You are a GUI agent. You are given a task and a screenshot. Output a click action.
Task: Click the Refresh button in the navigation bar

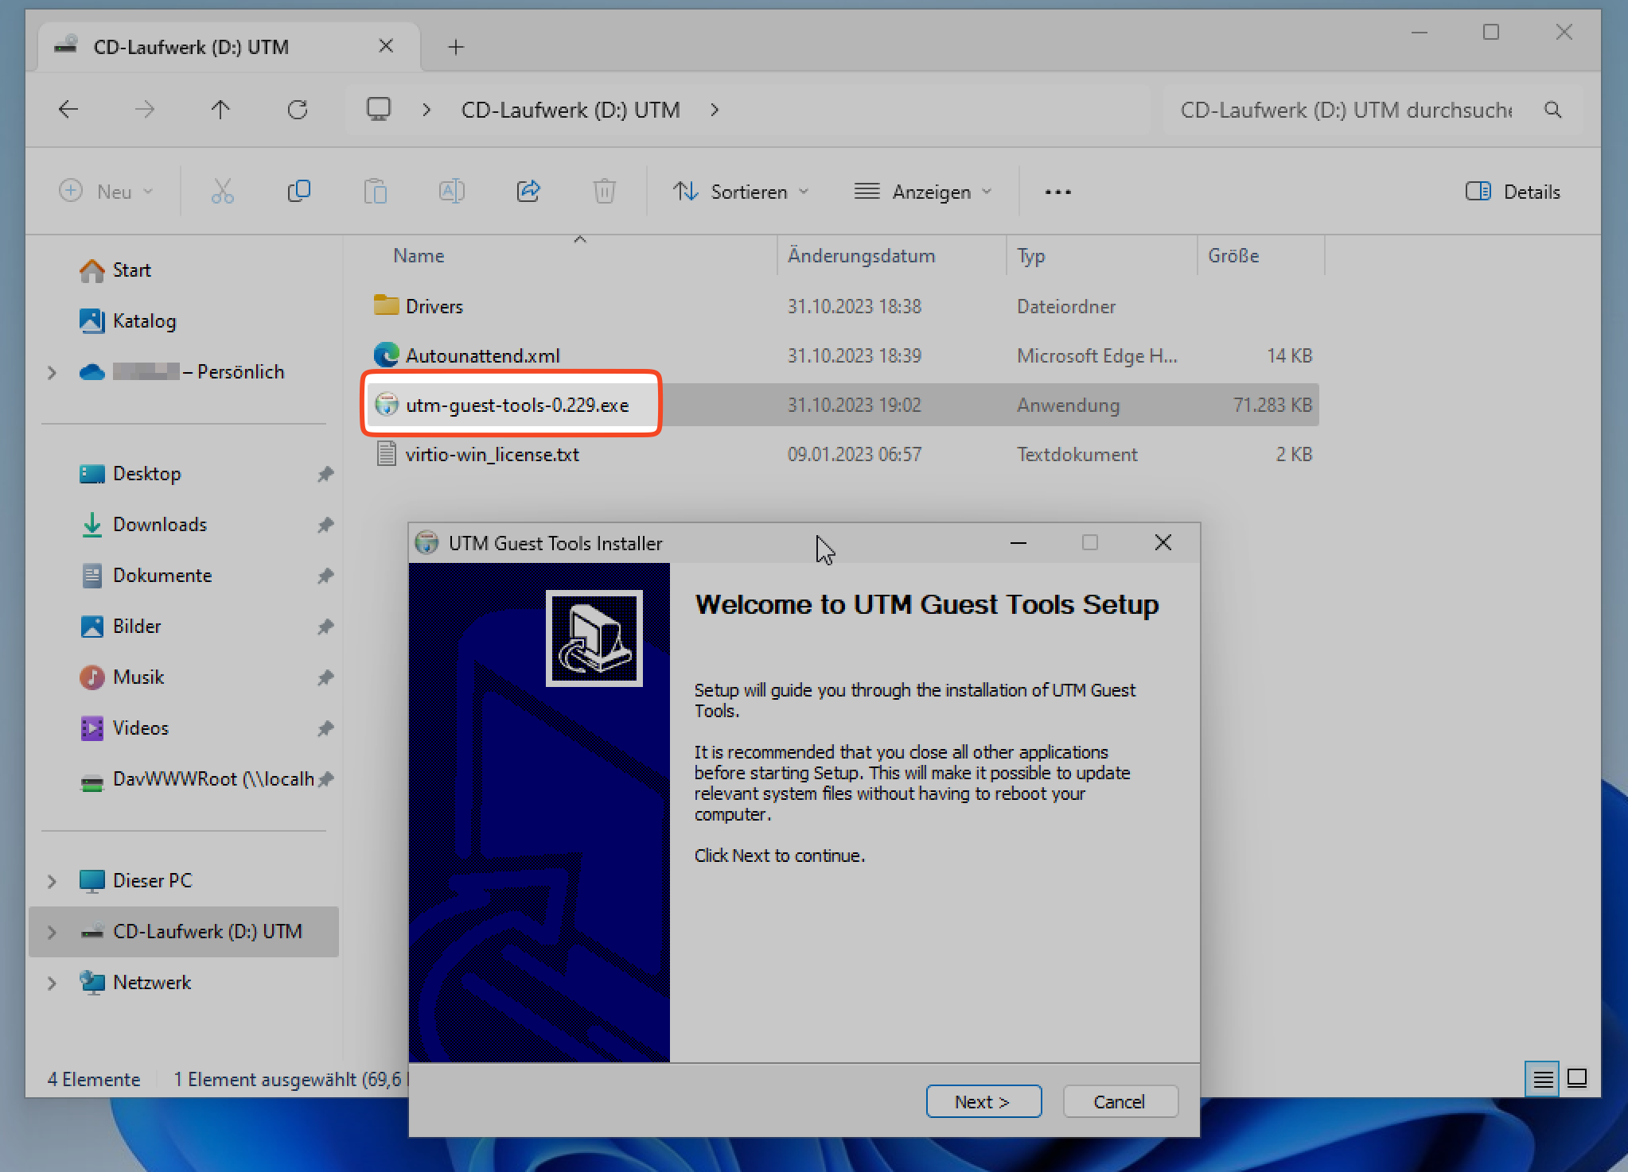click(298, 110)
